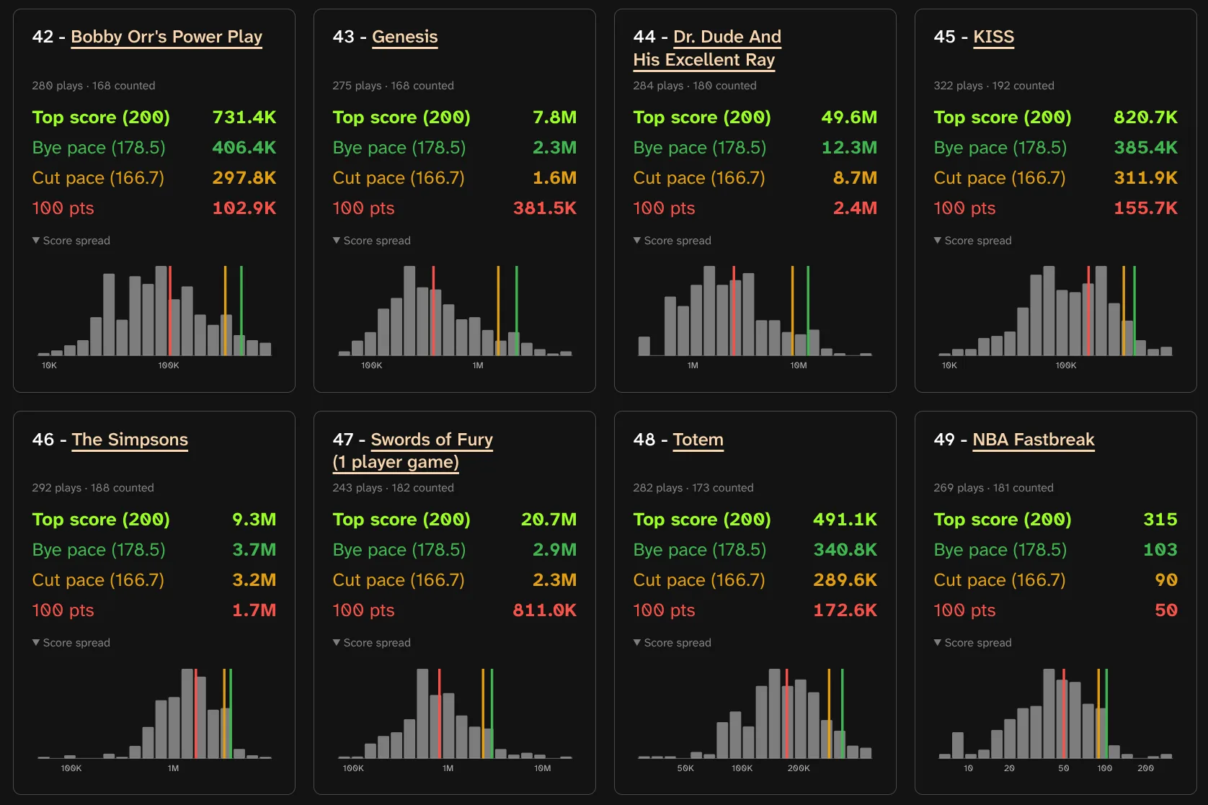Collapse Score spread in The Simpsons card
The width and height of the screenshot is (1208, 805).
(71, 643)
